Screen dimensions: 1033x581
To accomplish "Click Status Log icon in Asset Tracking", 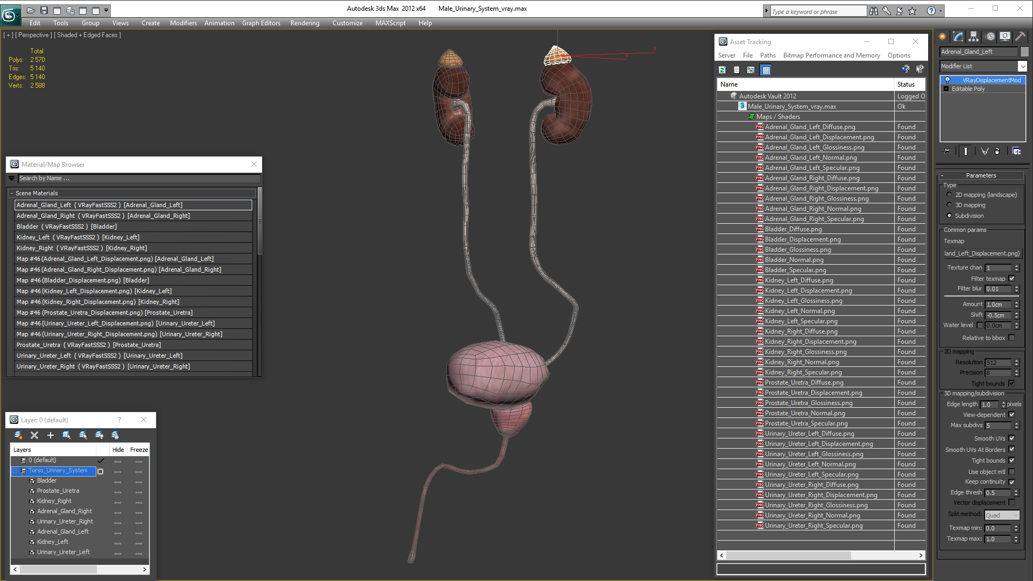I will click(x=737, y=70).
